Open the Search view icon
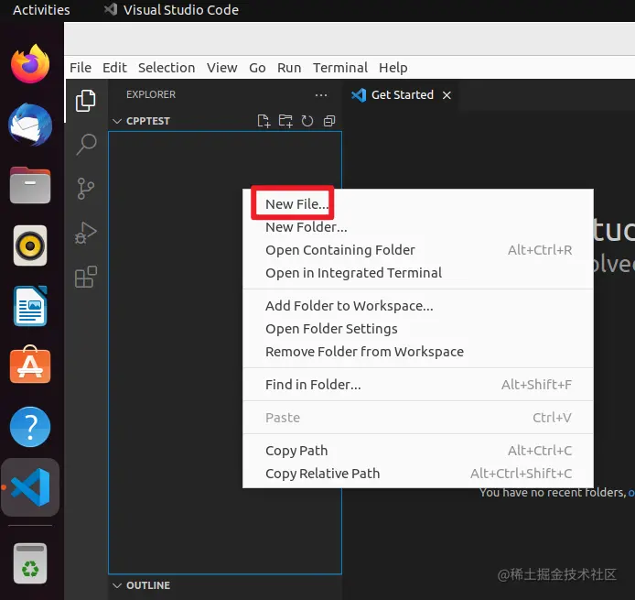Viewport: 635px width, 600px height. tap(86, 145)
